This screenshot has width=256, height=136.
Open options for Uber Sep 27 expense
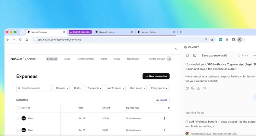(x=164, y=130)
